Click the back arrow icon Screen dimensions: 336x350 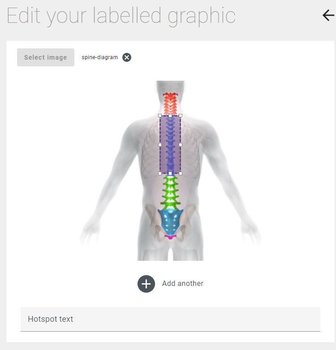click(328, 15)
